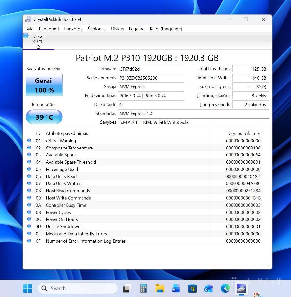The height and width of the screenshot is (297, 291).
Task: Open Calculator from the taskbar
Action: click(143, 289)
